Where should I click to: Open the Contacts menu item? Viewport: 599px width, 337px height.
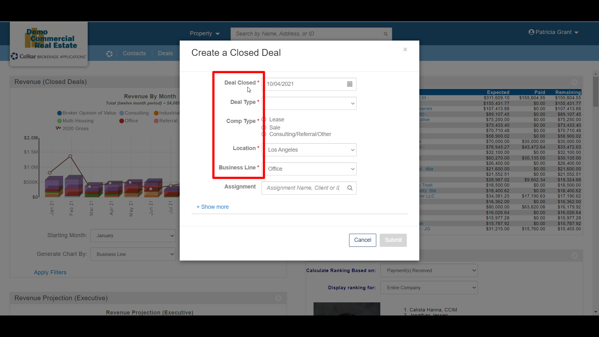click(x=134, y=53)
